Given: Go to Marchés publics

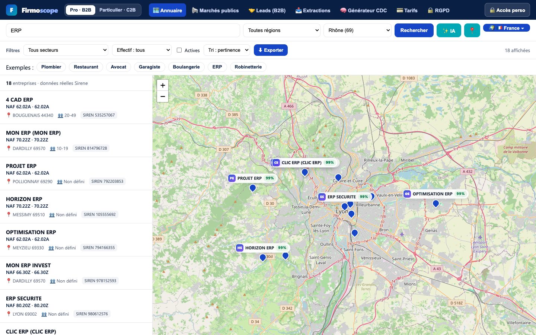Looking at the screenshot, I should tap(215, 10).
